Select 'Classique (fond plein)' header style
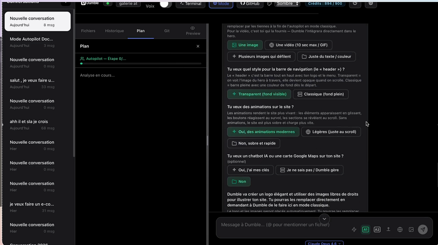The width and height of the screenshot is (438, 245). pyautogui.click(x=321, y=94)
